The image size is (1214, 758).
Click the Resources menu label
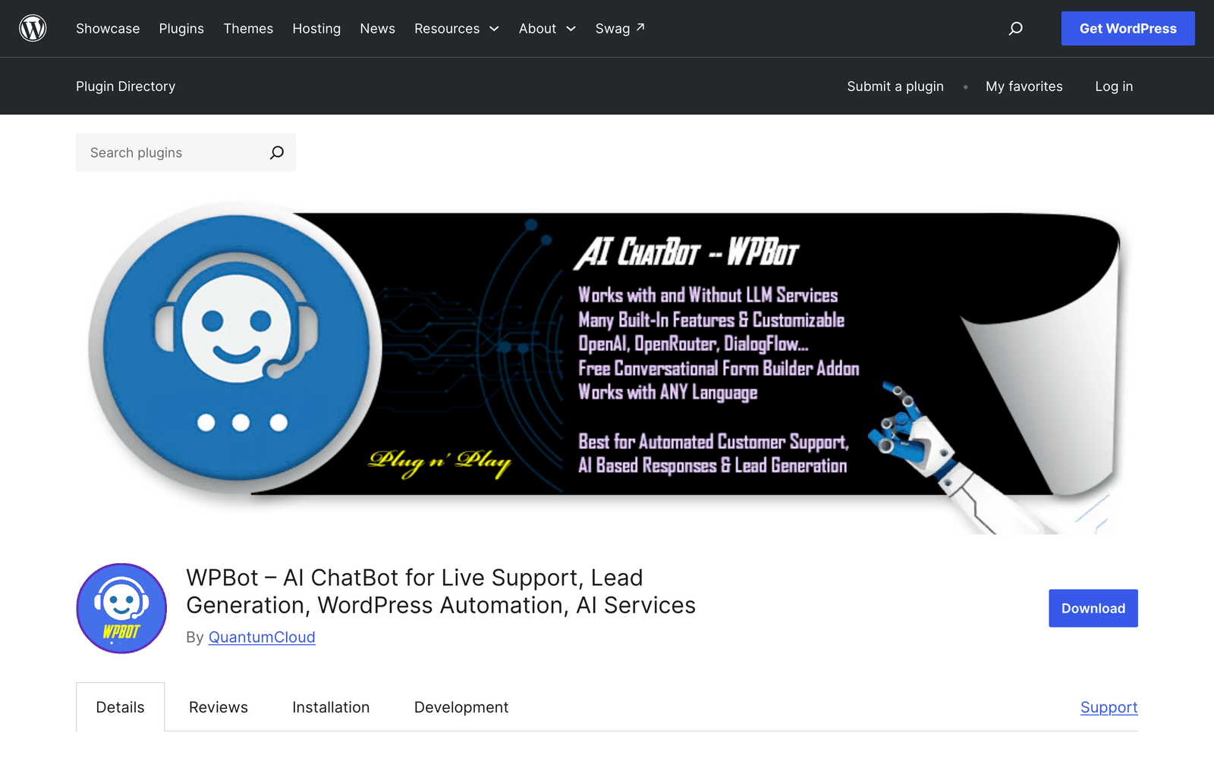pyautogui.click(x=447, y=28)
